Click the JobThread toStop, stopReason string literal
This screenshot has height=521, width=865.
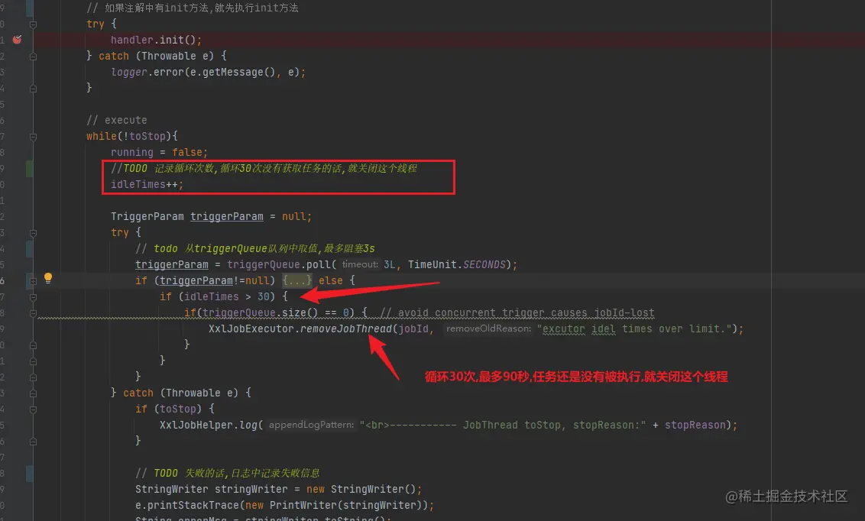(x=503, y=425)
